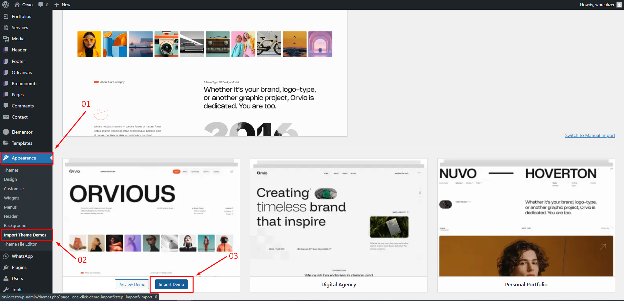Image resolution: width=624 pixels, height=301 pixels.
Task: Click the Portfolios menu label
Action: point(21,16)
